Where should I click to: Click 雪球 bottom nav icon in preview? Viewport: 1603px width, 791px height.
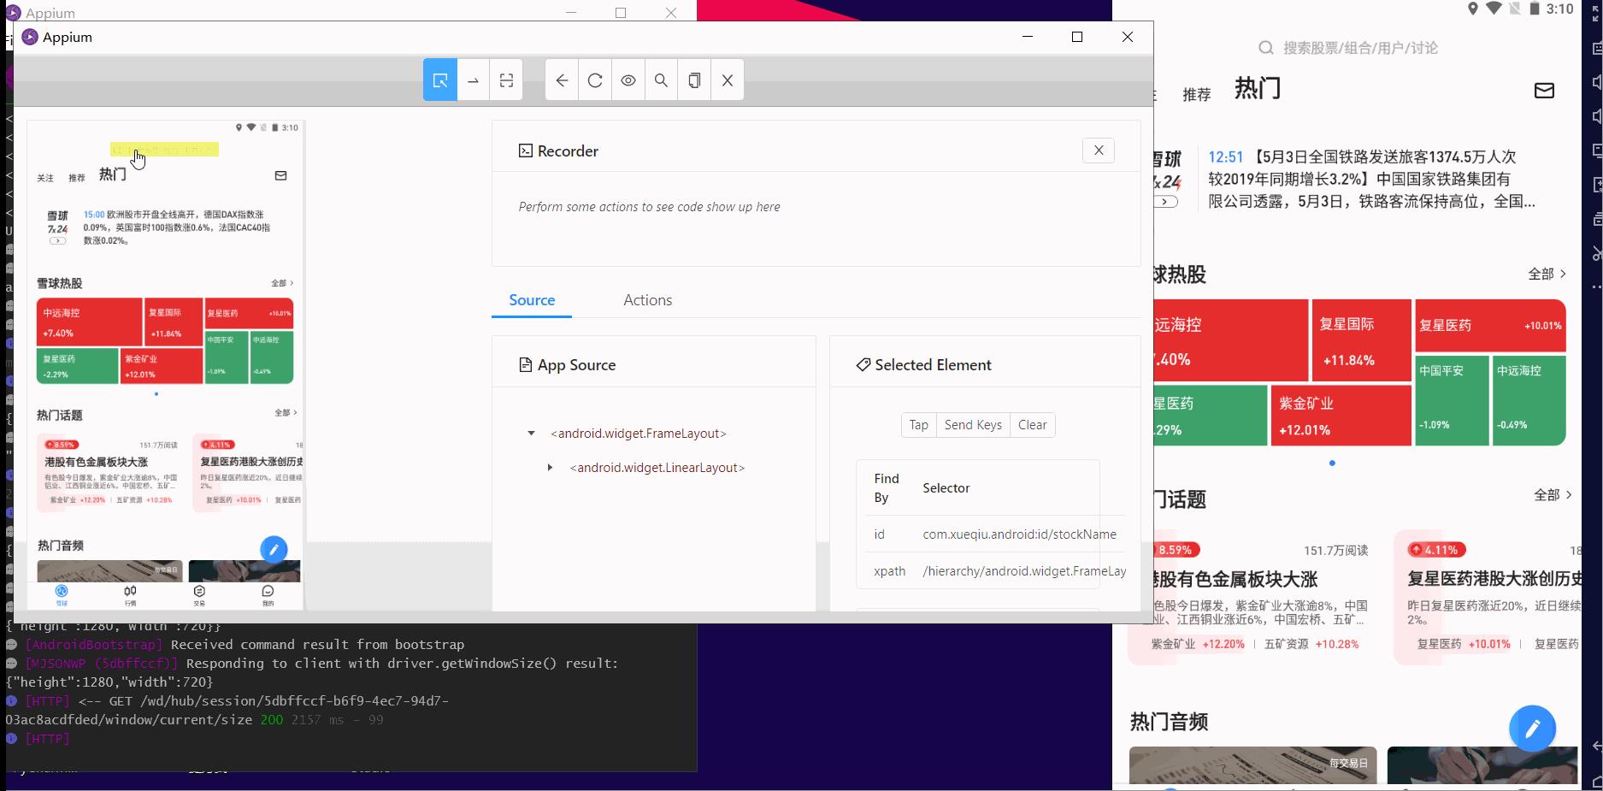[62, 594]
